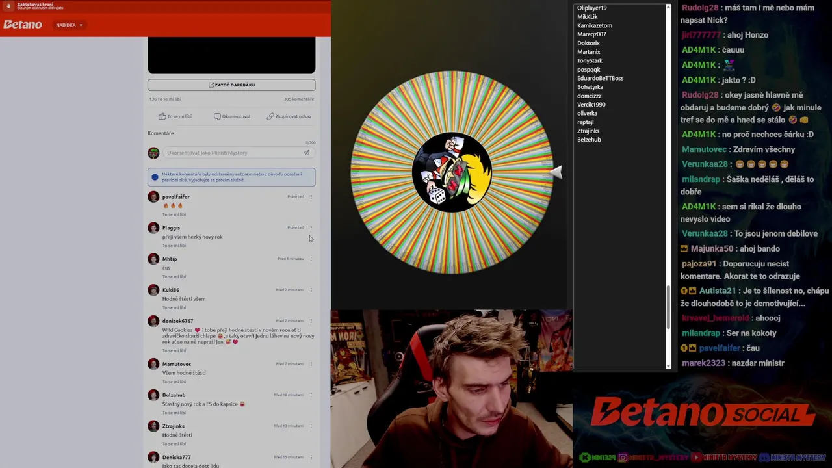Click denisek6767's avatar in comments
The width and height of the screenshot is (832, 468).
(153, 321)
